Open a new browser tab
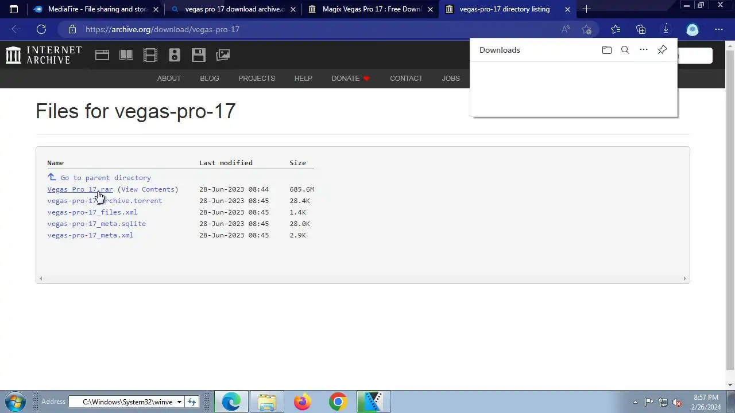Screen dimensions: 735x413 click(586, 9)
